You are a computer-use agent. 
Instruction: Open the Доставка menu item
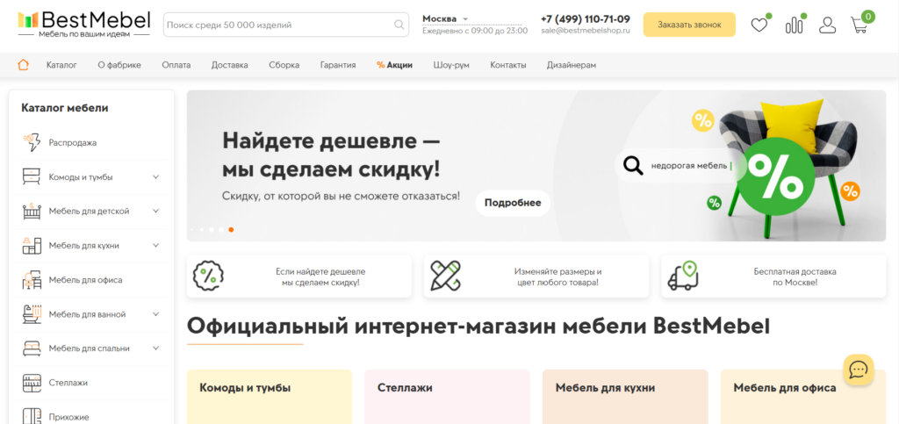(x=230, y=65)
